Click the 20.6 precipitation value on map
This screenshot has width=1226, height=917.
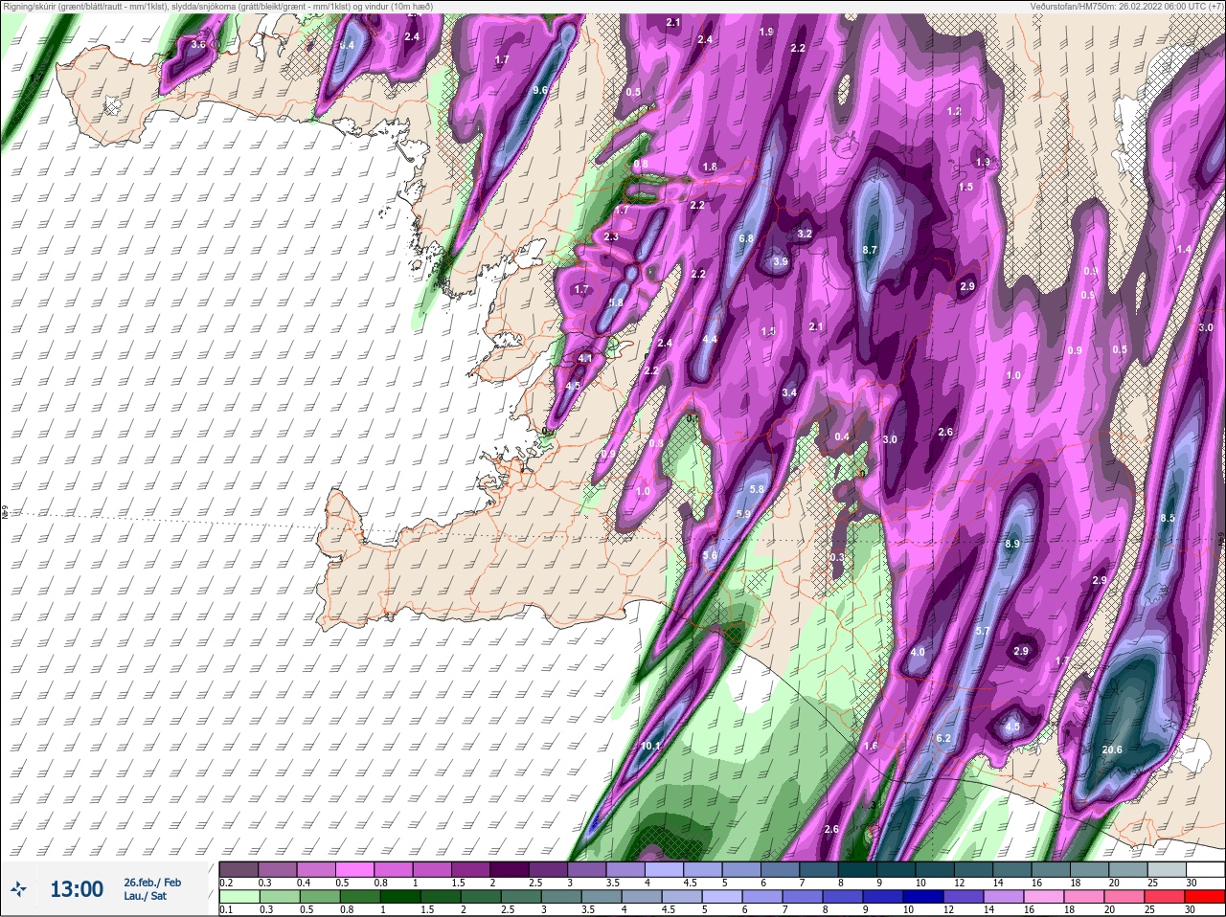1112,749
